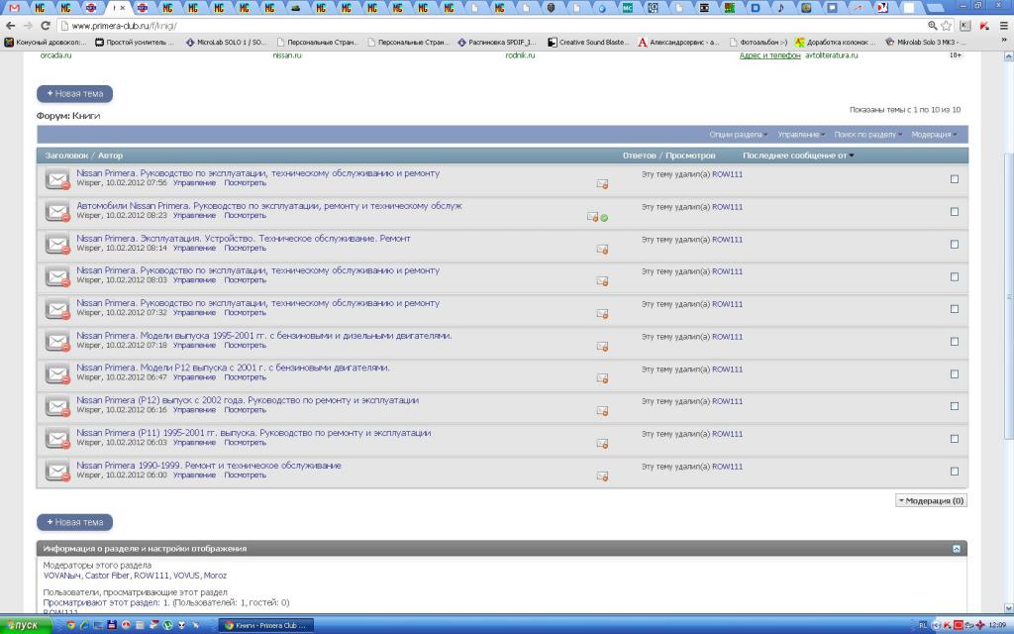Select the checkbox for 'Автомобили Nissan Primera' thread

(x=955, y=212)
